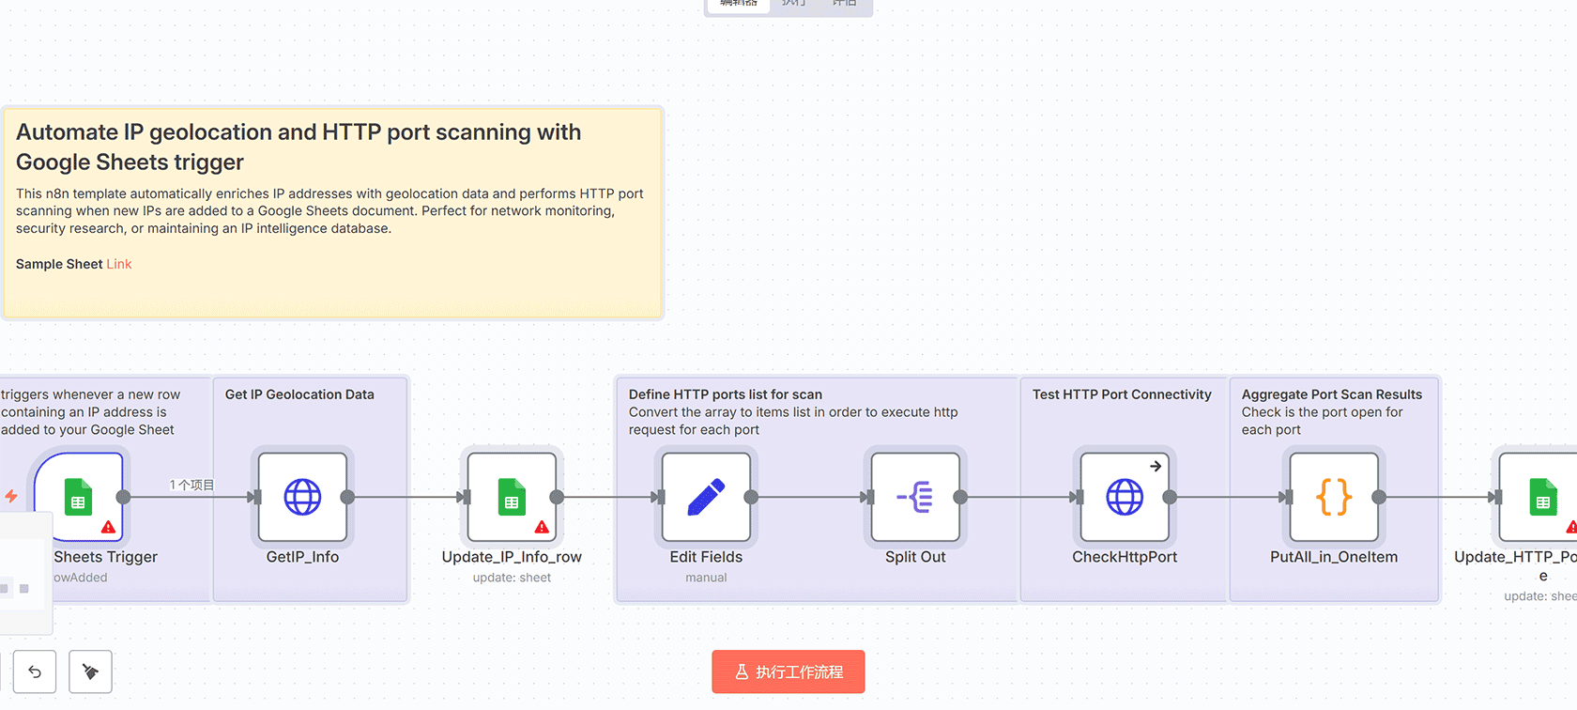Click the Edit Fields pencil node
Image resolution: width=1577 pixels, height=710 pixels.
(706, 497)
